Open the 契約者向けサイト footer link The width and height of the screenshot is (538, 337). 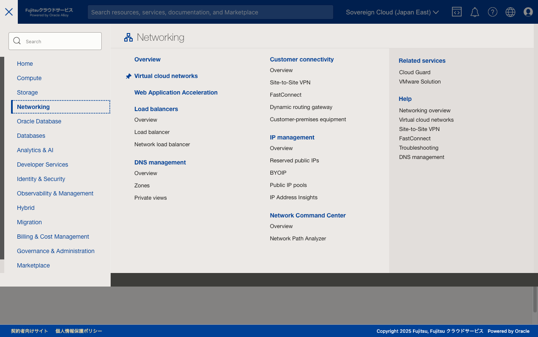(29, 331)
